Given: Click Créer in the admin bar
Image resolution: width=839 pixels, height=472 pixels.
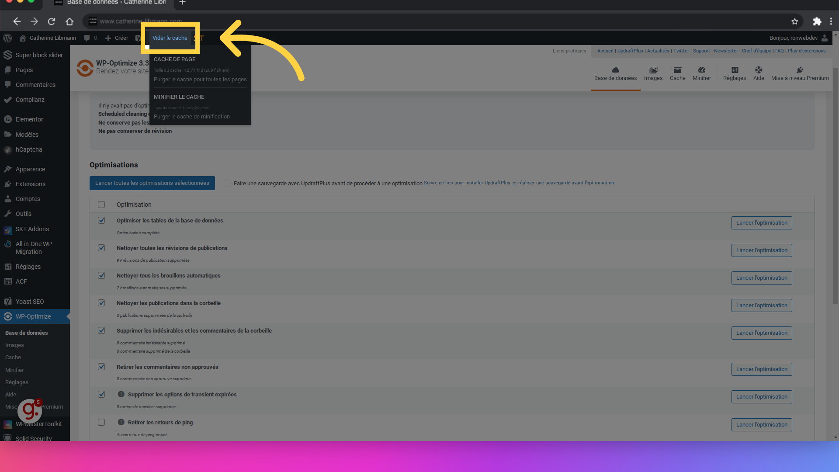Looking at the screenshot, I should pos(117,38).
